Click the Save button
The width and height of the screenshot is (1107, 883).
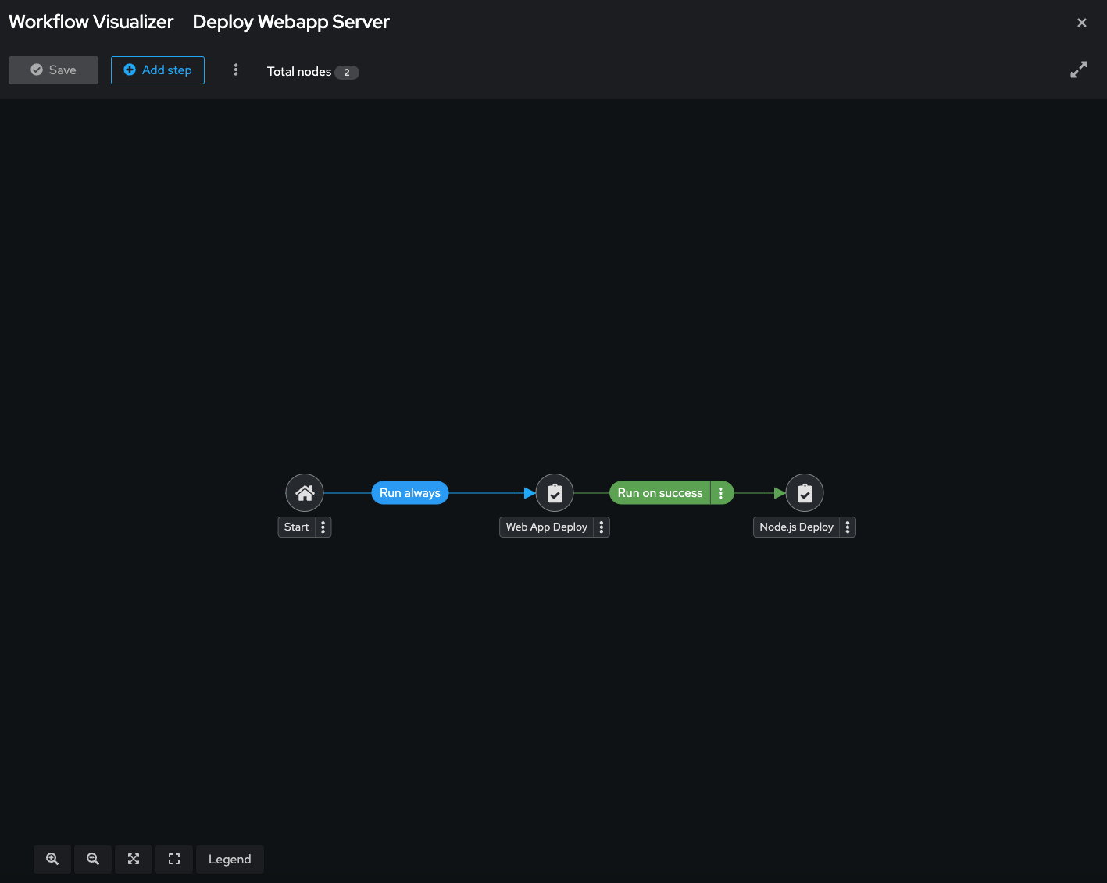(53, 70)
